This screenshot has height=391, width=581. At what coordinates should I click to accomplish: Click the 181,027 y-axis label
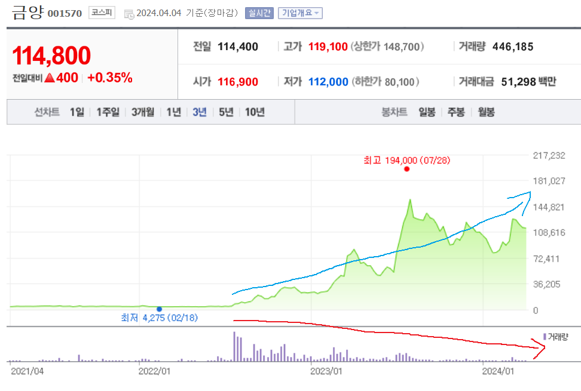pyautogui.click(x=549, y=181)
